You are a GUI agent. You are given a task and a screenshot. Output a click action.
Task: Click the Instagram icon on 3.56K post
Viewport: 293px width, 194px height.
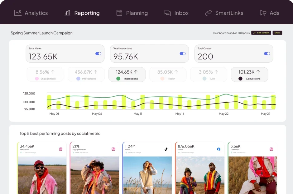pos(271,149)
